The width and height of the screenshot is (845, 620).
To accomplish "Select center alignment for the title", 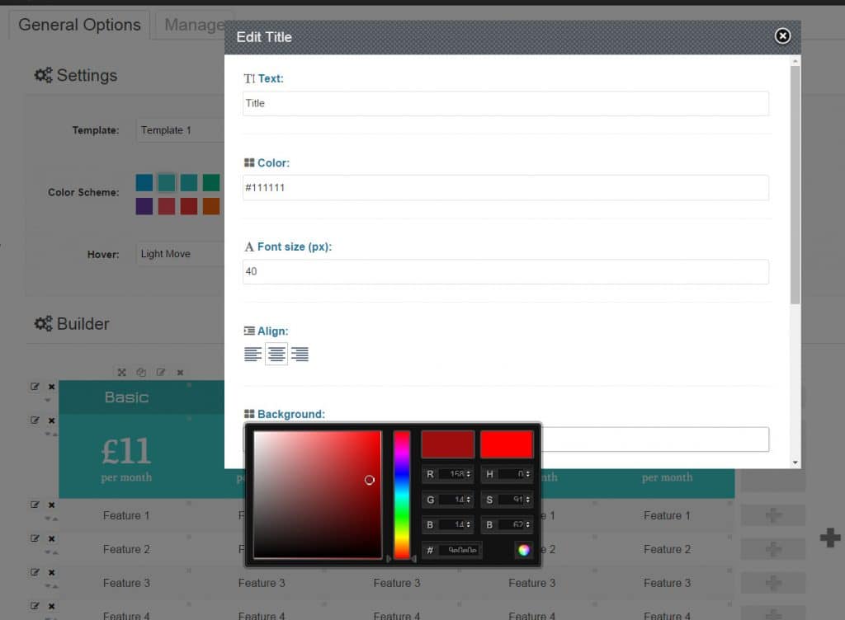I will pos(276,354).
